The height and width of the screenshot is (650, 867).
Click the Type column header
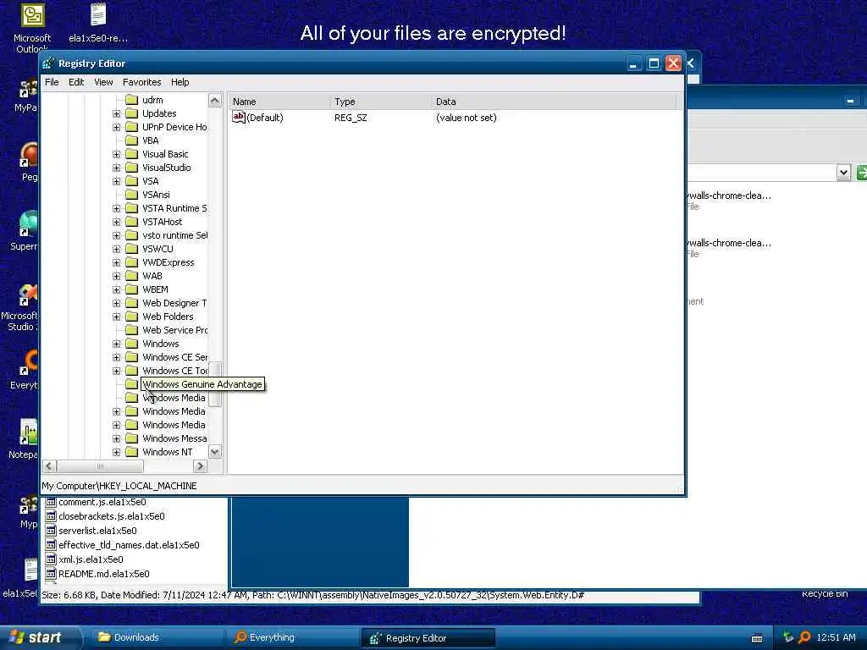[x=380, y=102]
